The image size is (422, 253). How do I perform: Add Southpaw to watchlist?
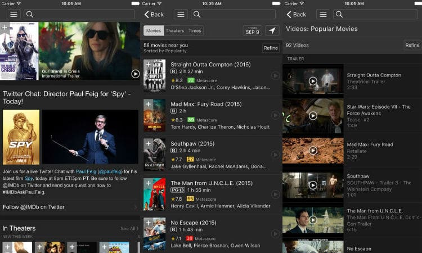coord(148,143)
